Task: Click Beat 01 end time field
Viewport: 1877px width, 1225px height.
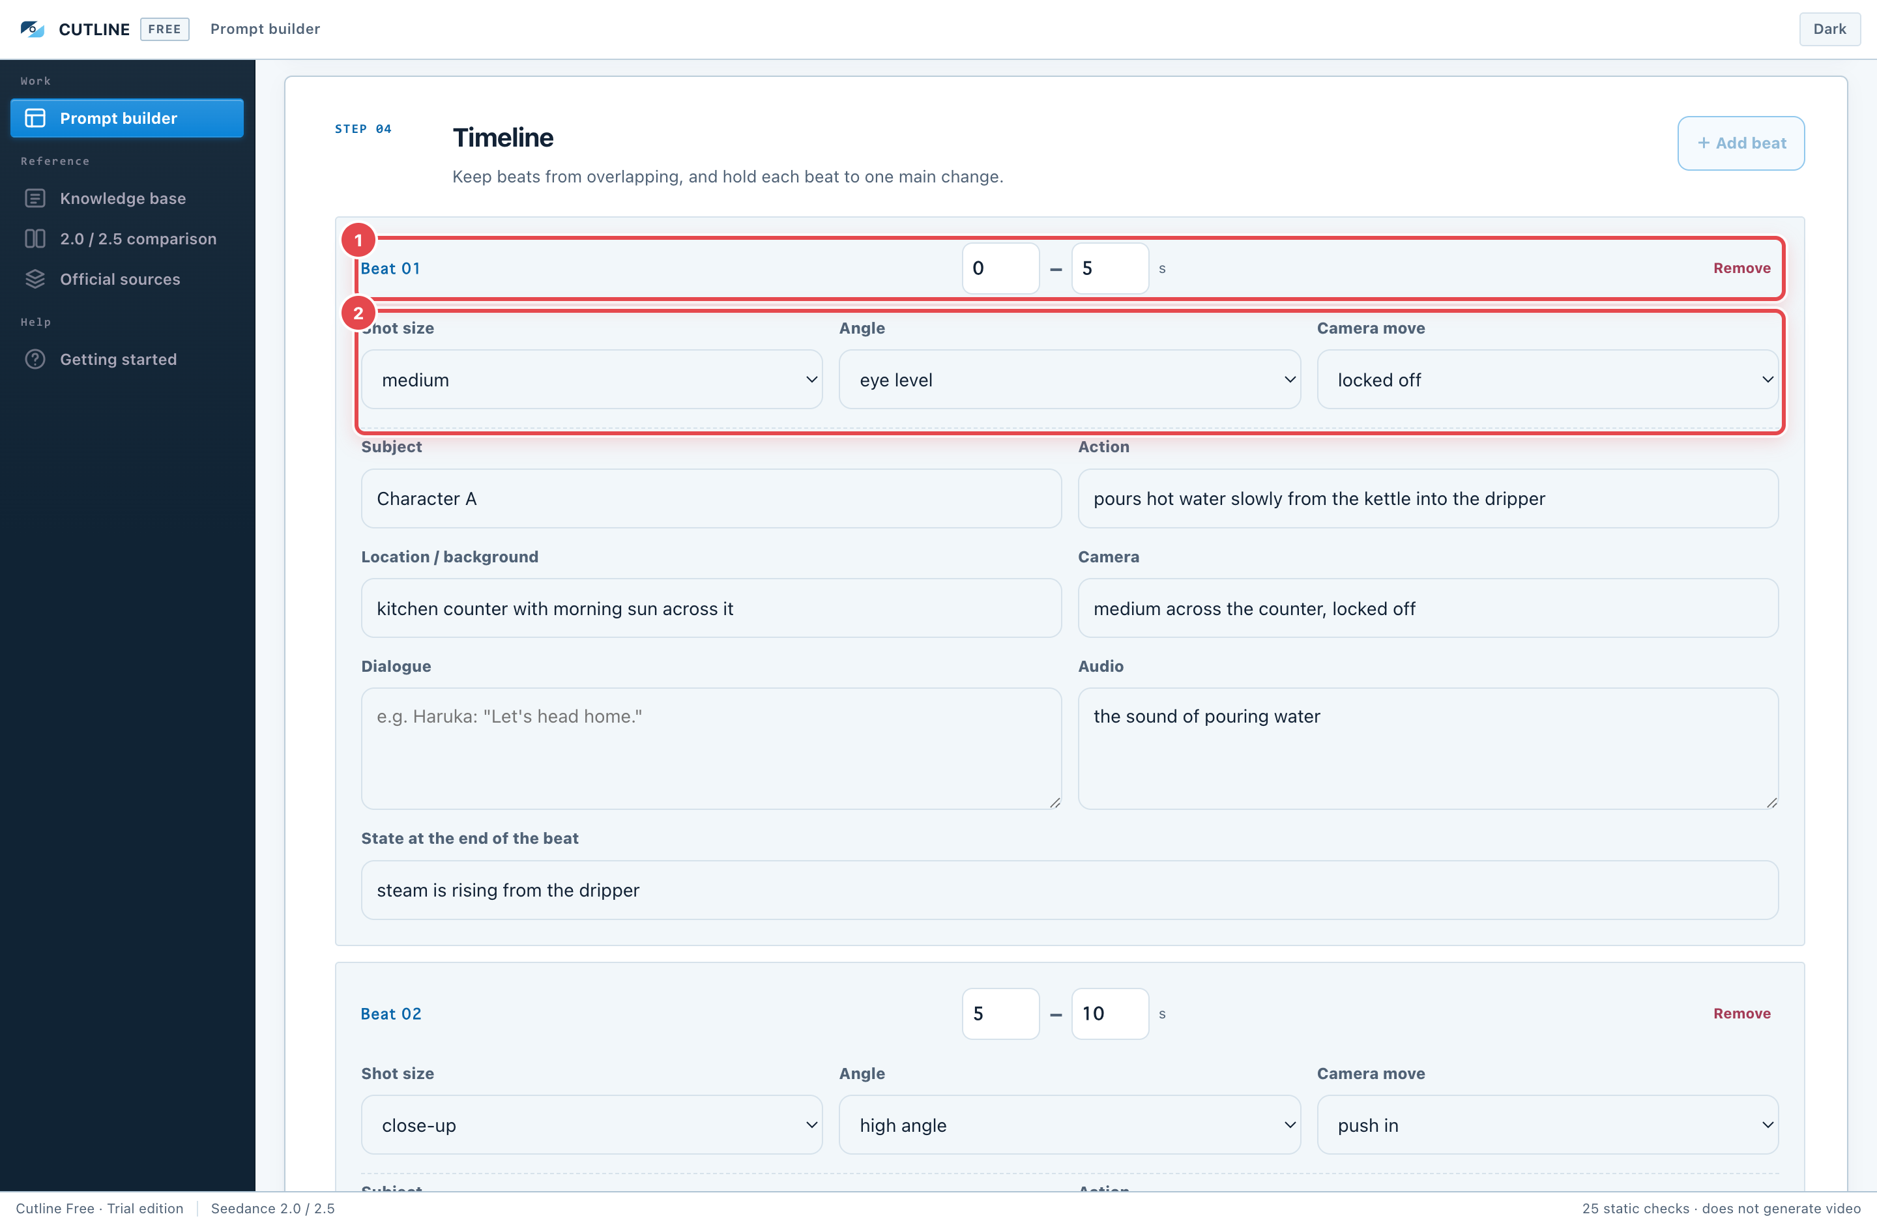Action: click(1110, 269)
